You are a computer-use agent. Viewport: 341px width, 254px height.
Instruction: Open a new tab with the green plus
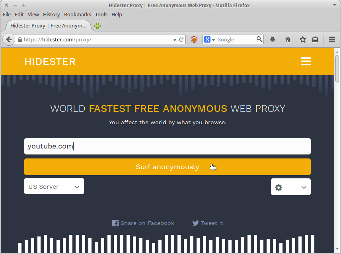97,26
